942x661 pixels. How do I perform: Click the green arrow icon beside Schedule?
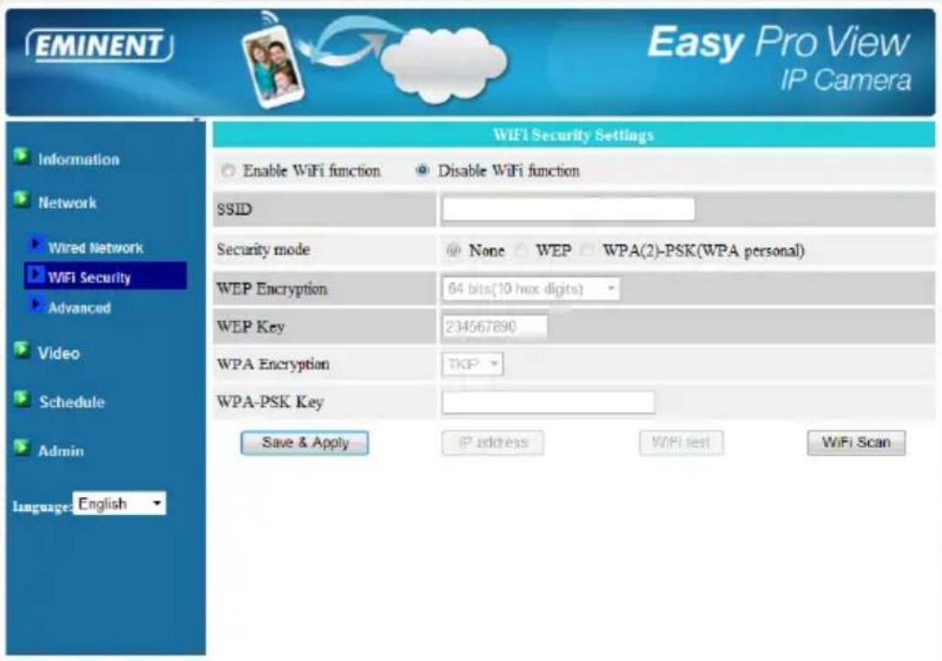[22, 399]
